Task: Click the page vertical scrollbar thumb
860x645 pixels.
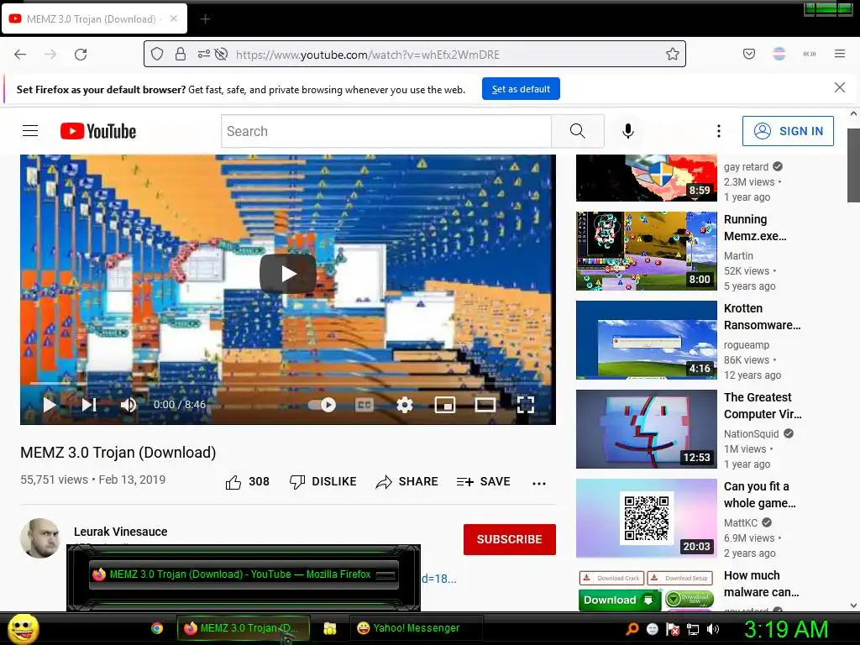Action: click(853, 165)
